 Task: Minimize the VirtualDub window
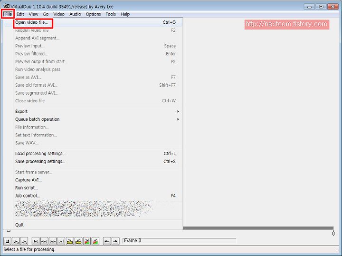pos(309,7)
